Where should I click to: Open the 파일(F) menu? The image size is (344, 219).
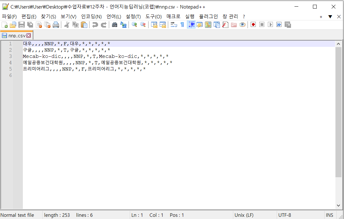click(9, 17)
